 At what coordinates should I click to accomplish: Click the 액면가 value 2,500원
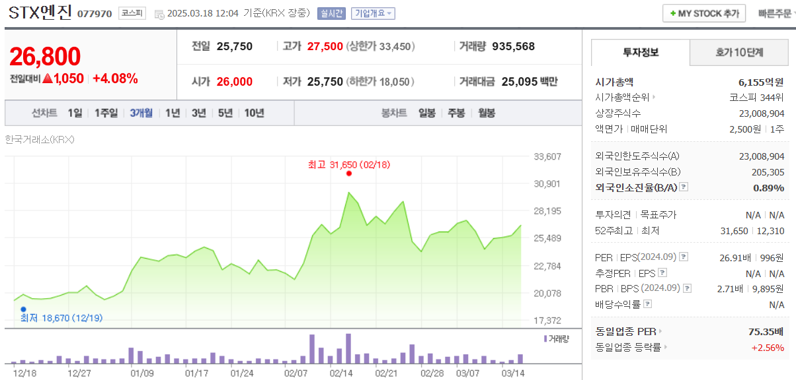744,129
